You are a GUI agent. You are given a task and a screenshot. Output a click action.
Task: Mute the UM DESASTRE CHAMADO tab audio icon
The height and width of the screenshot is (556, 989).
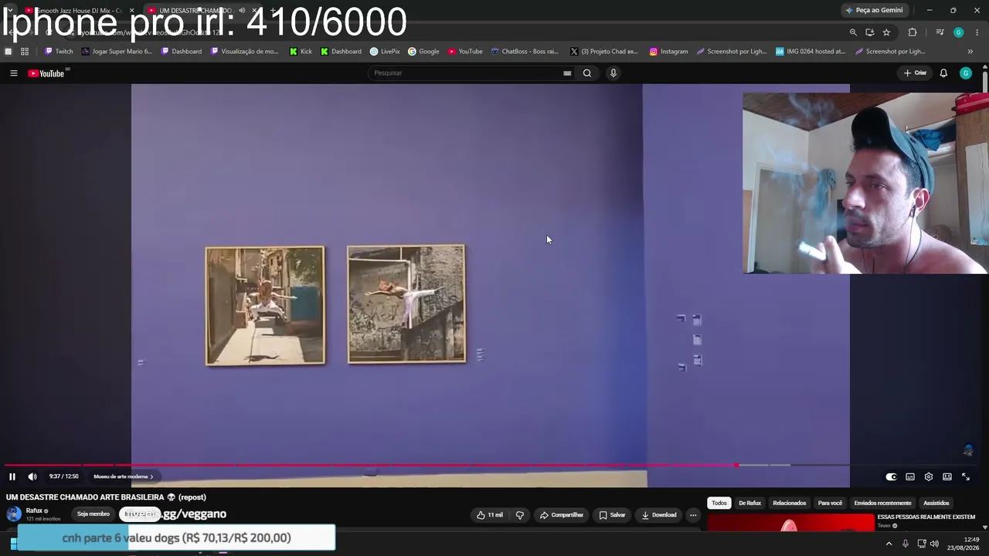point(242,11)
